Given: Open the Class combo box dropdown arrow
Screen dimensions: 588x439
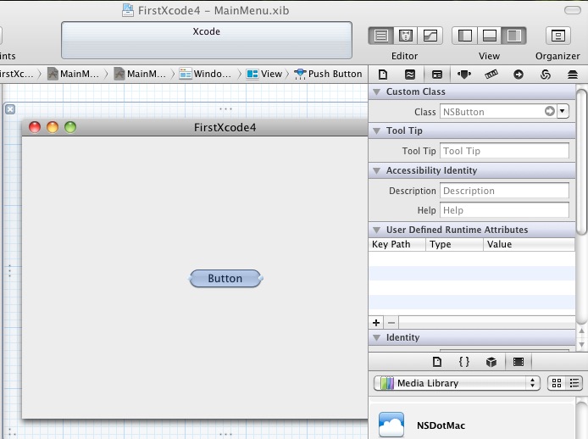Looking at the screenshot, I should click(563, 111).
